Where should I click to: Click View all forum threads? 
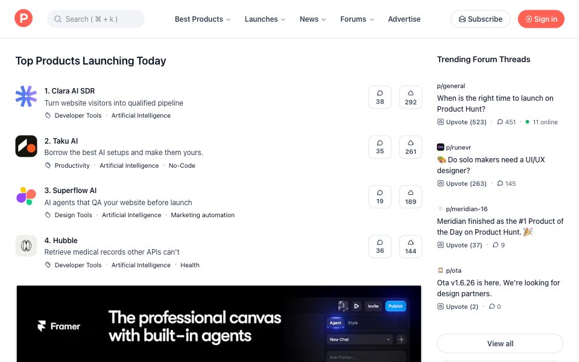click(x=500, y=343)
